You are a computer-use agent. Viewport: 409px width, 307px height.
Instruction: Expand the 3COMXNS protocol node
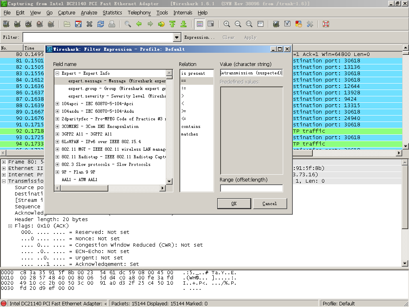pos(58,126)
